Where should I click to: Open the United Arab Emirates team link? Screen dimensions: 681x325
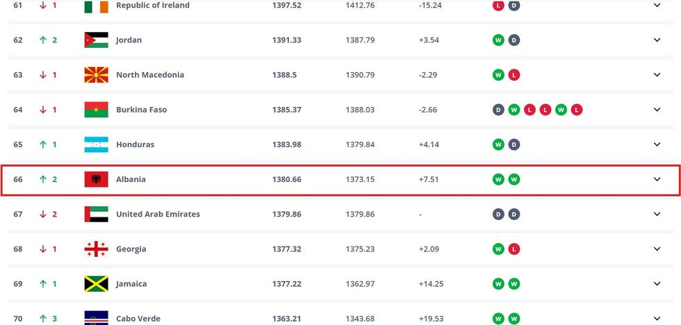point(158,214)
